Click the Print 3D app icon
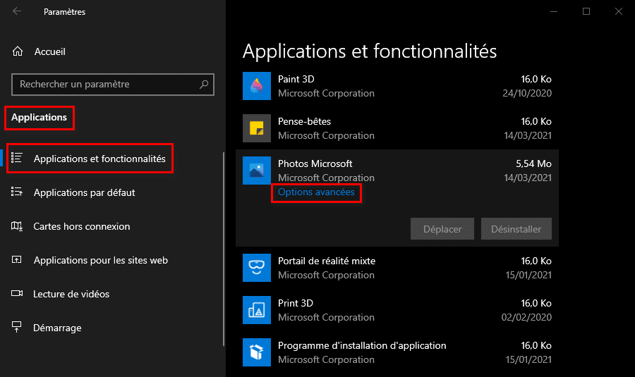This screenshot has height=377, width=635. tap(256, 310)
